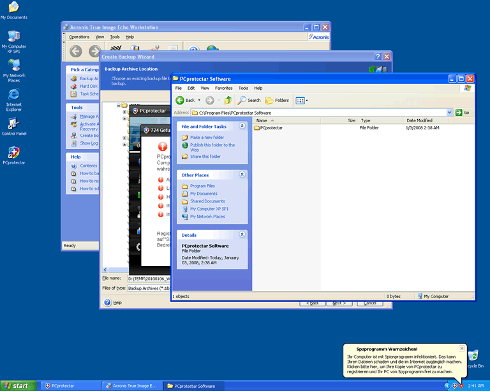Dismiss the Spzprogramm Warnzeichen balloon with X
The height and width of the screenshot is (391, 490).
[462, 348]
